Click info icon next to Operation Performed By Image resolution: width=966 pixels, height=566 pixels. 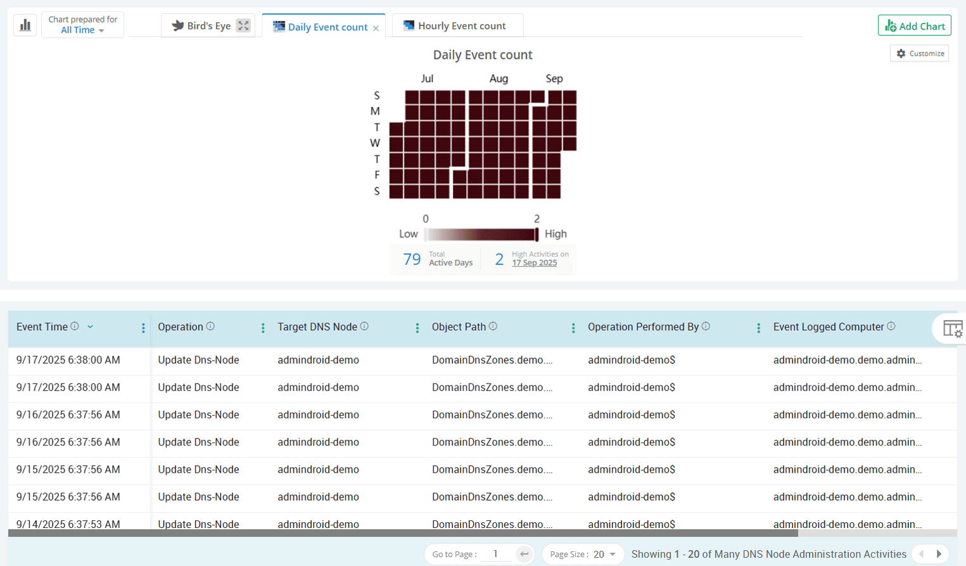pos(706,326)
